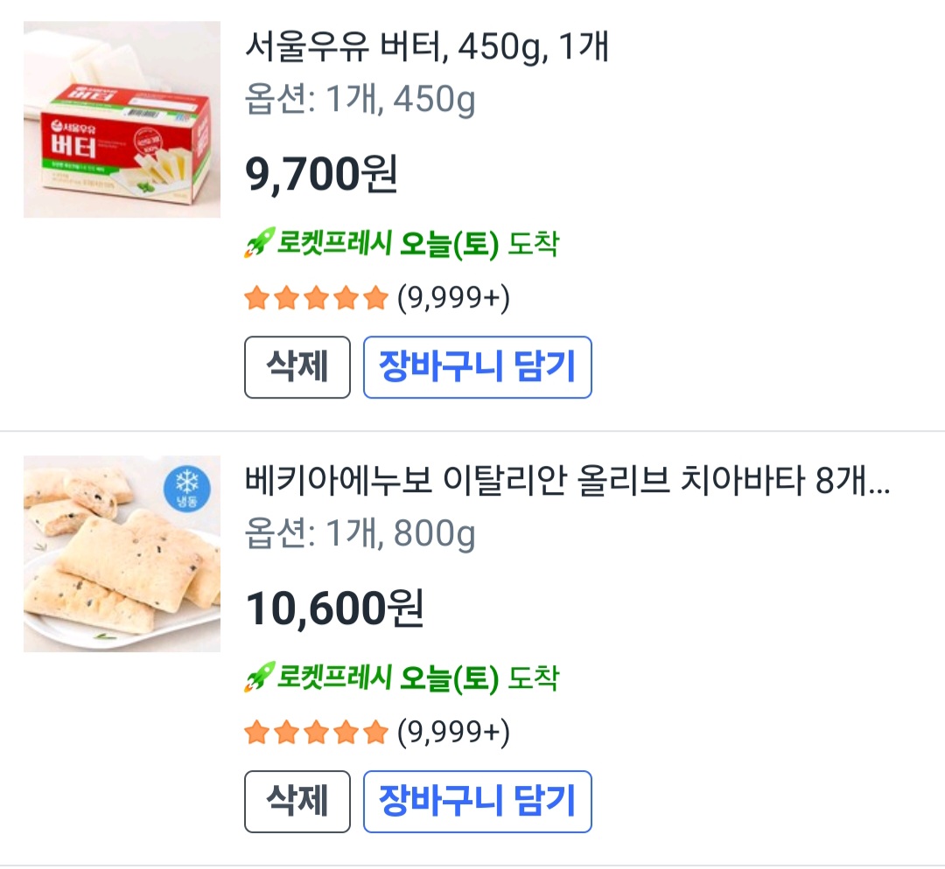
Task: Open the olive ciabatta product image
Action: coord(122,553)
